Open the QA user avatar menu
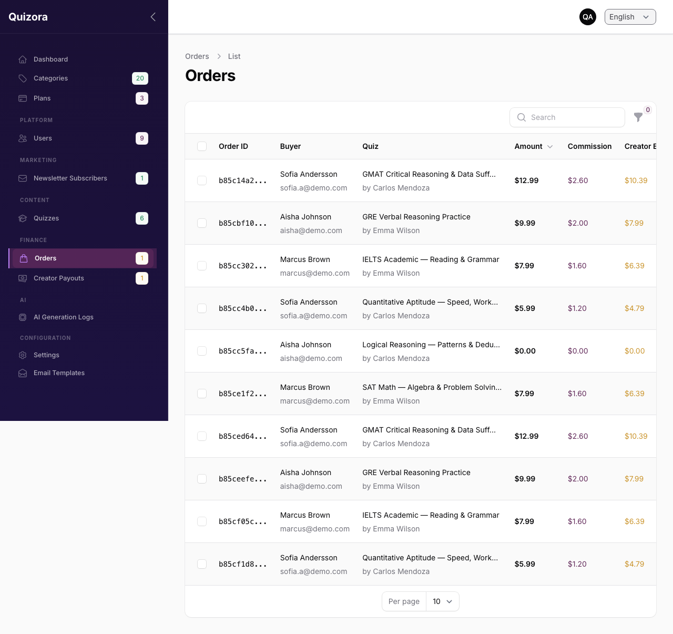Image resolution: width=673 pixels, height=634 pixels. (588, 17)
